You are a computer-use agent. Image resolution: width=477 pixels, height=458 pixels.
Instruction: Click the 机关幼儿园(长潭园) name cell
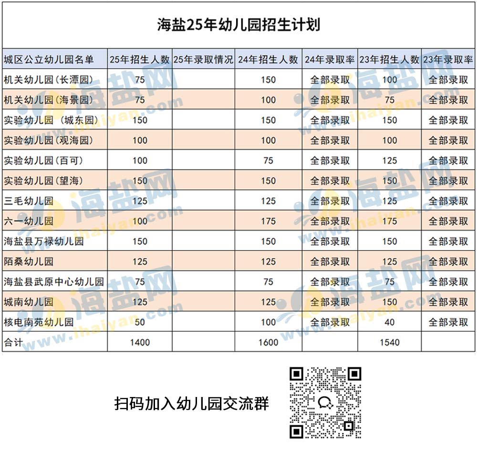[48, 80]
